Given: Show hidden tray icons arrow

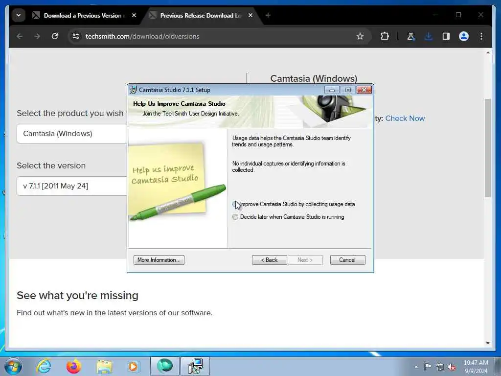Looking at the screenshot, I should point(416,367).
